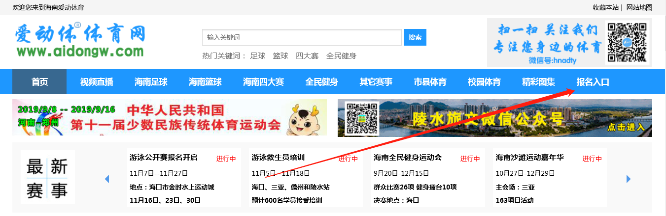
Task: Click the WeChat QR code in top banner
Action: coord(626,43)
